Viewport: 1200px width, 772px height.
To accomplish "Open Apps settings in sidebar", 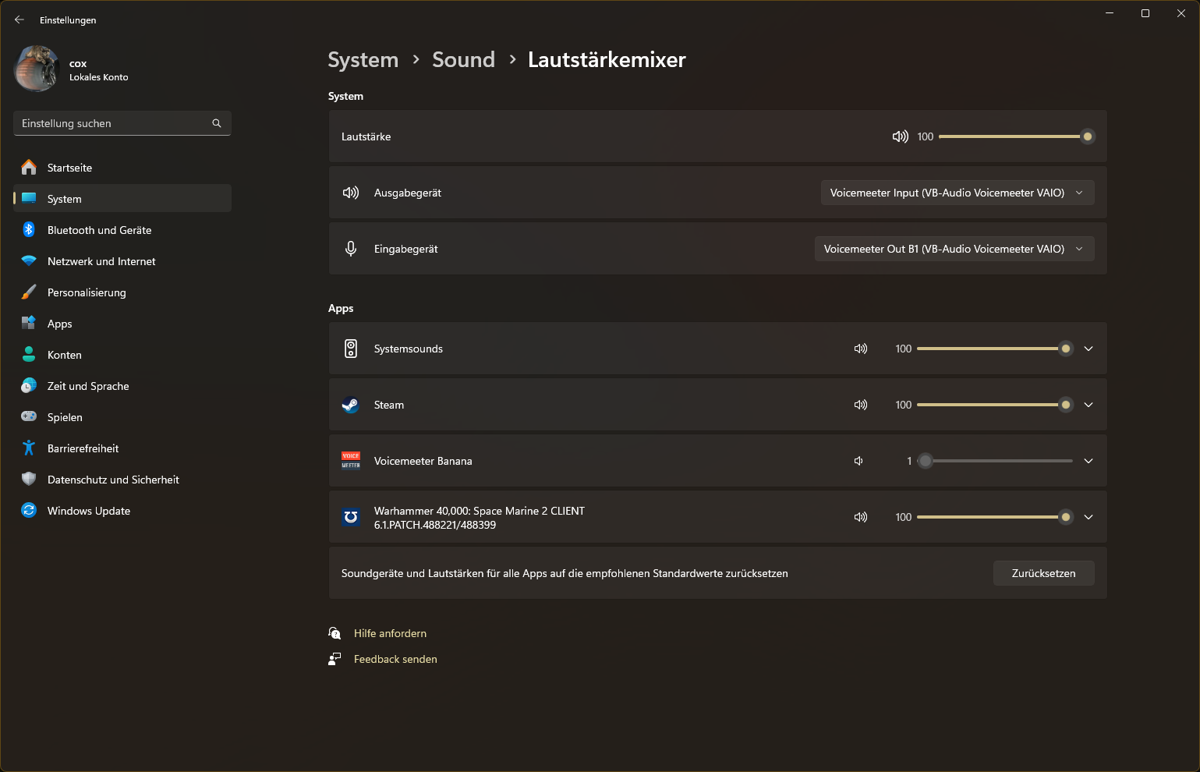I will tap(122, 324).
